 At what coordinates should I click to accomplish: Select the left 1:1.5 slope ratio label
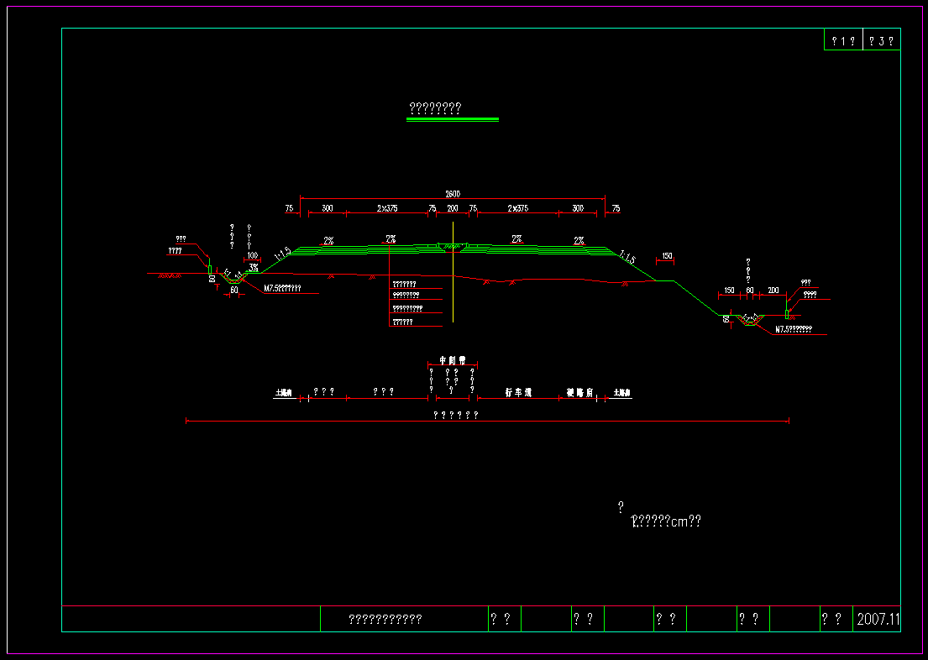282,254
